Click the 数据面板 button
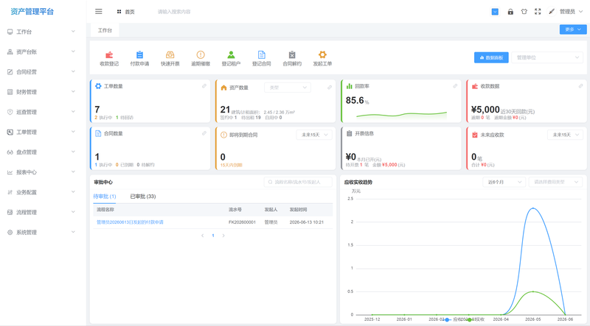Viewport: 590px width, 326px height. pos(491,57)
